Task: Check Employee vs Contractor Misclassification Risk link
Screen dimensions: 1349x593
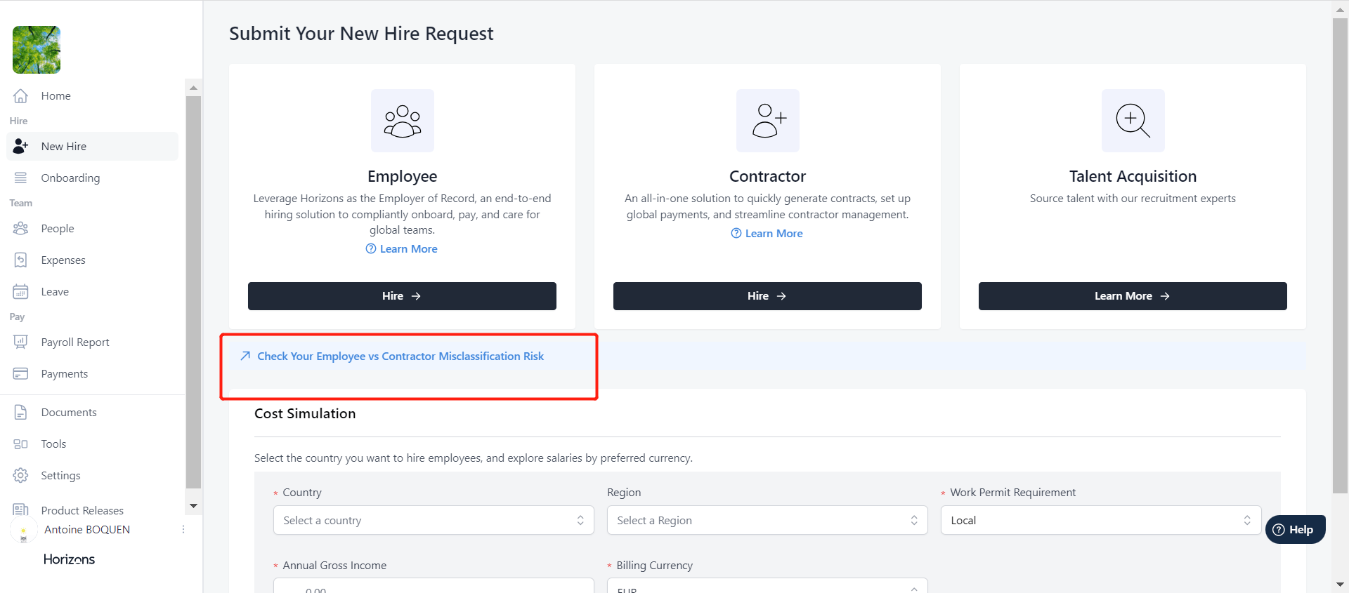Action: [x=400, y=357]
